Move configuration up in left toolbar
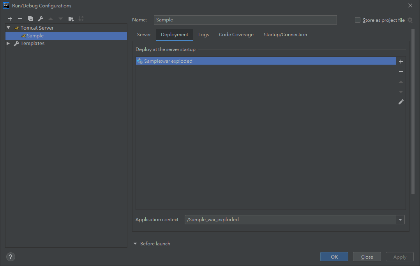 click(x=51, y=18)
